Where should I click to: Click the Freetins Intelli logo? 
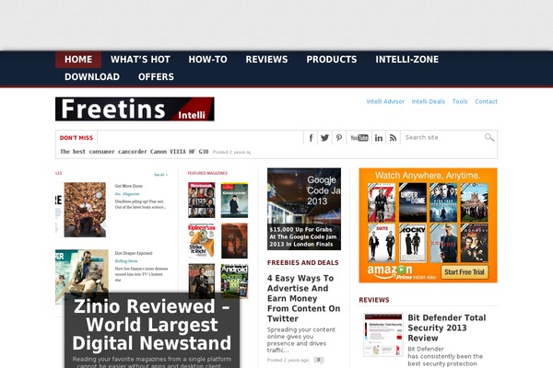point(135,109)
